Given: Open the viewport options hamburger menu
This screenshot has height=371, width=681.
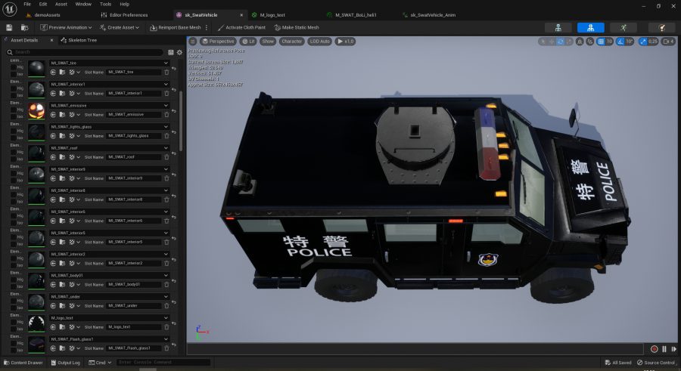Looking at the screenshot, I should [x=193, y=42].
